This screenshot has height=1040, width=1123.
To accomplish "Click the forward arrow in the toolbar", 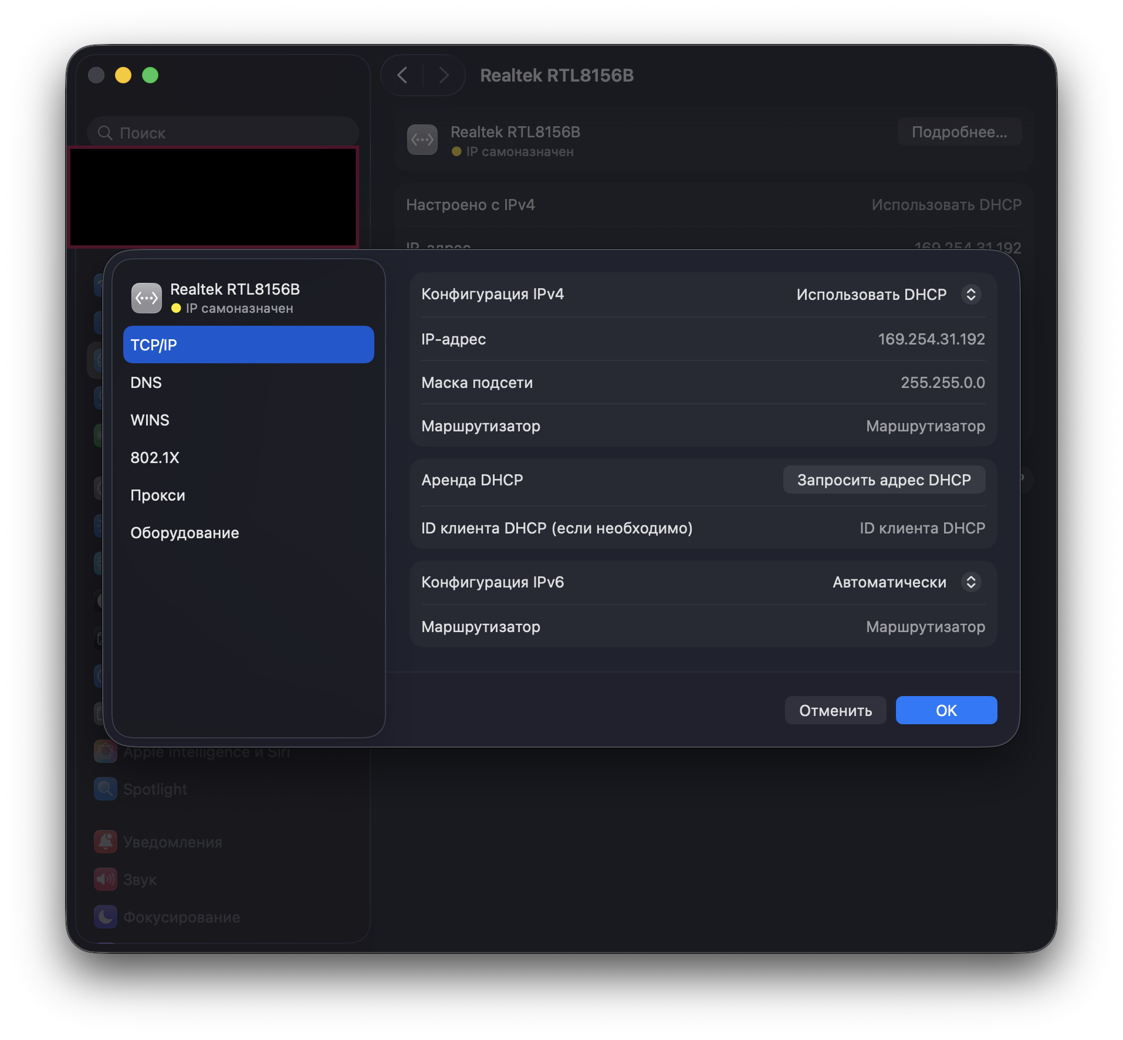I will [444, 75].
